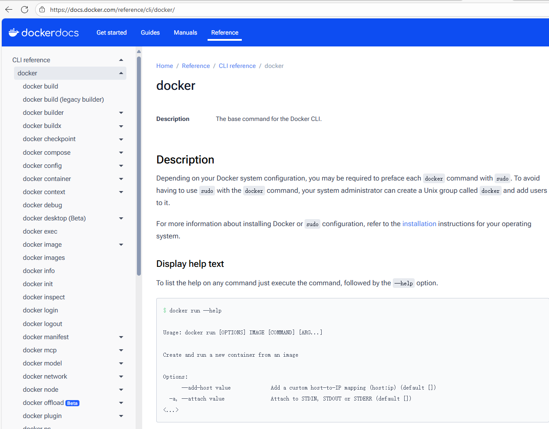Go to CLI reference breadcrumb link
This screenshot has width=549, height=429.
point(237,66)
